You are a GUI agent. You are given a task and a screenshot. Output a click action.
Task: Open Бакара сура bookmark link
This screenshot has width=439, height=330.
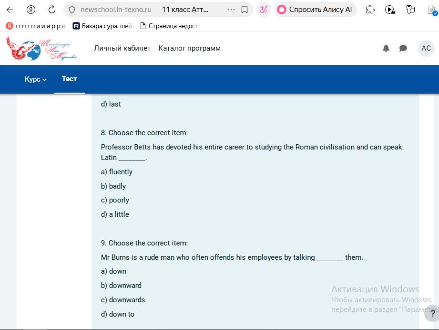coord(102,26)
